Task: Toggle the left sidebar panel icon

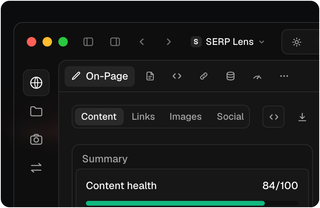Action: [x=88, y=42]
